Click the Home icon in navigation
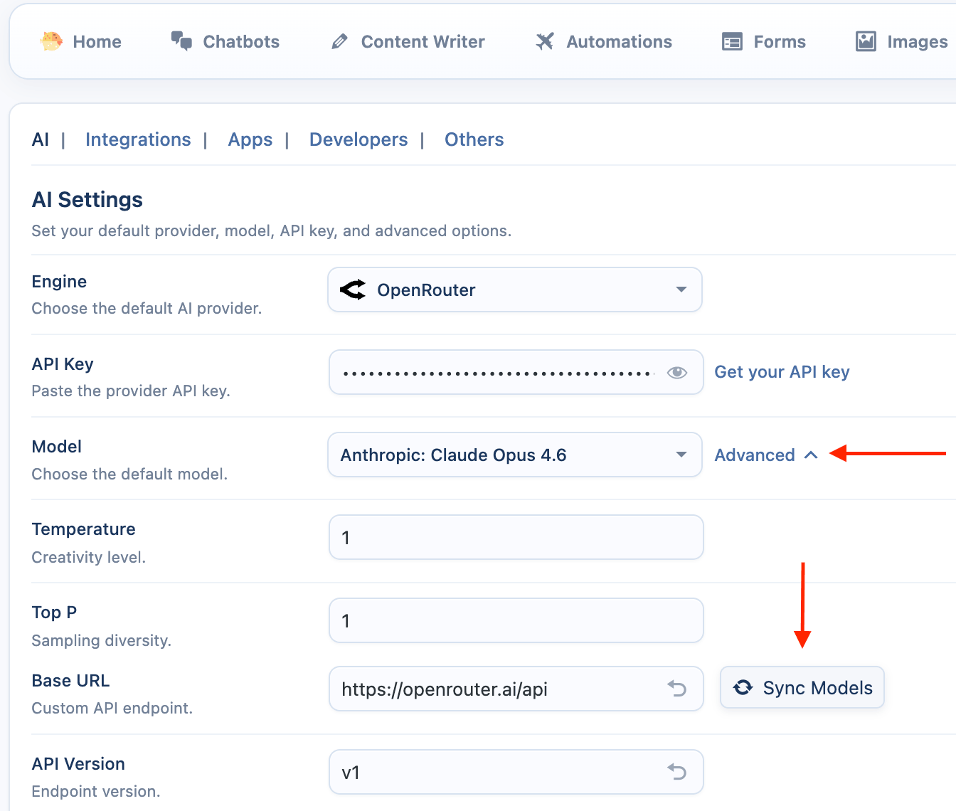 coord(51,42)
